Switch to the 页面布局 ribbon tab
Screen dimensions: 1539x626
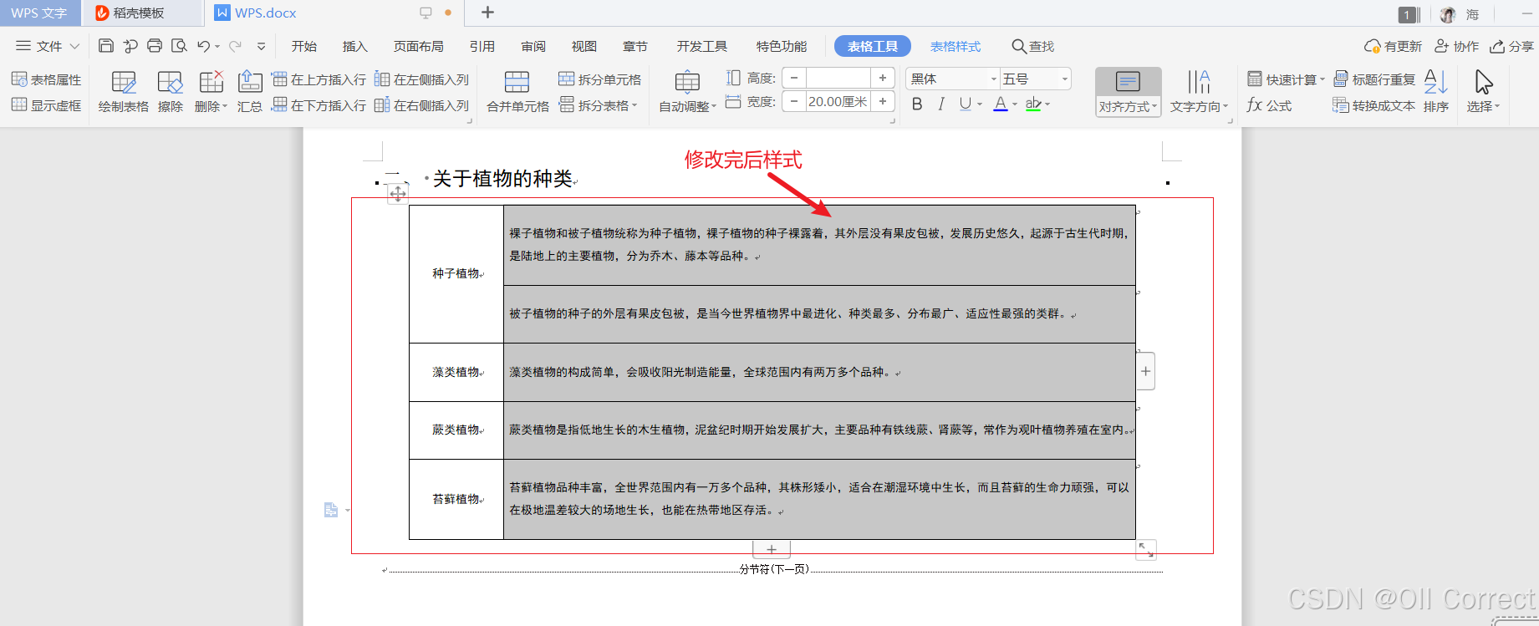419,46
